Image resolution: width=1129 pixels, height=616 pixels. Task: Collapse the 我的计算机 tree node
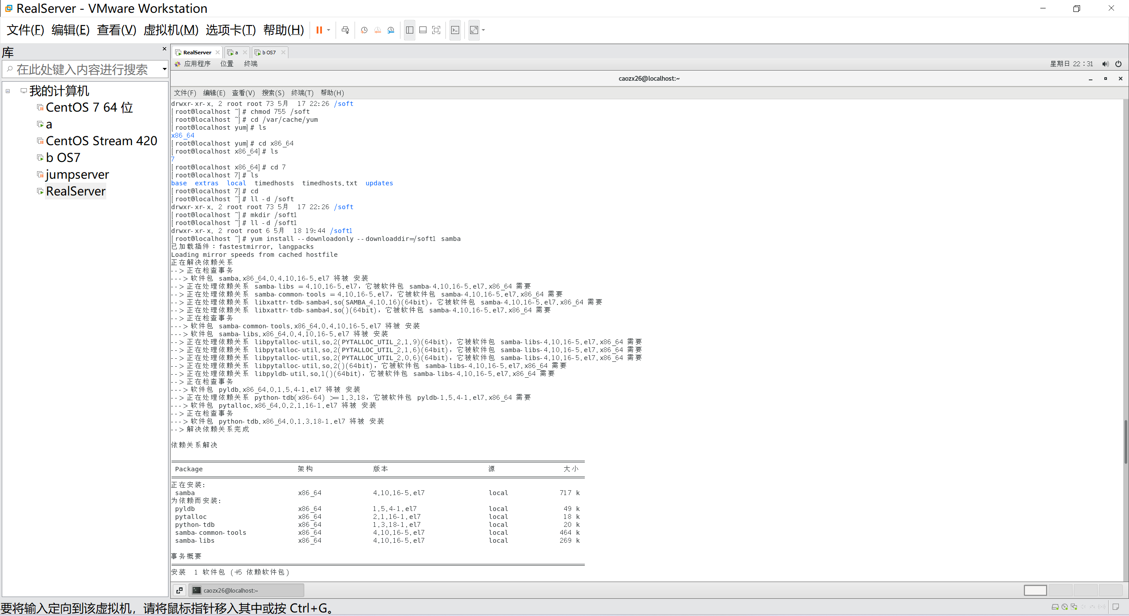(x=7, y=91)
